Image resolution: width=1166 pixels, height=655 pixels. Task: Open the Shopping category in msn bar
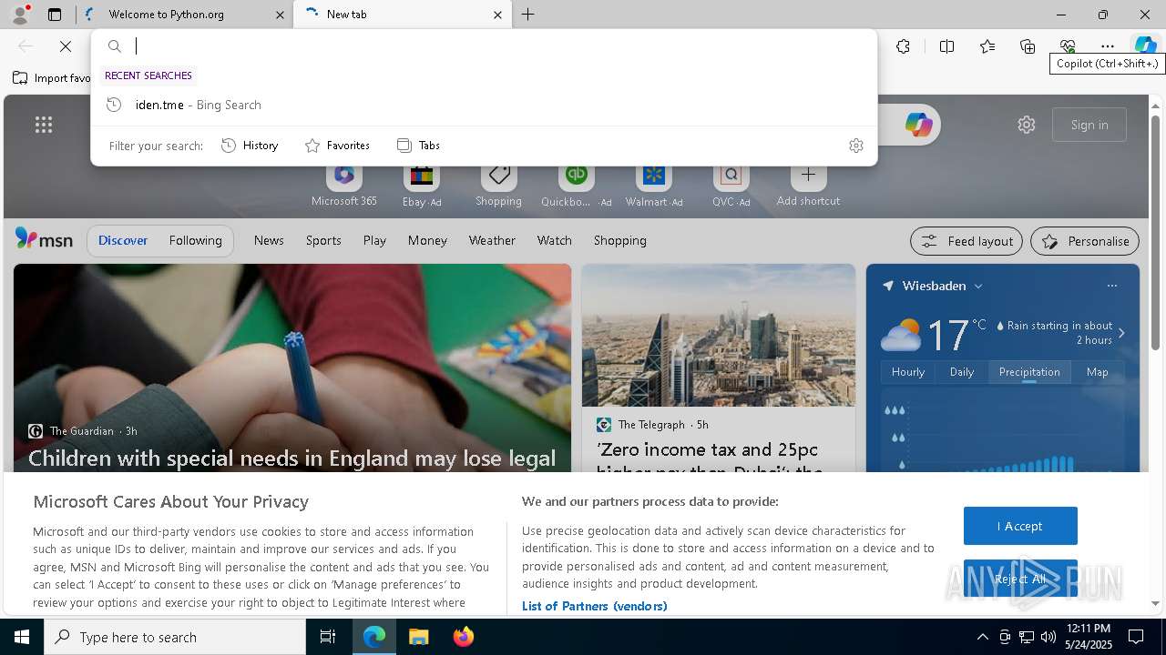point(619,240)
